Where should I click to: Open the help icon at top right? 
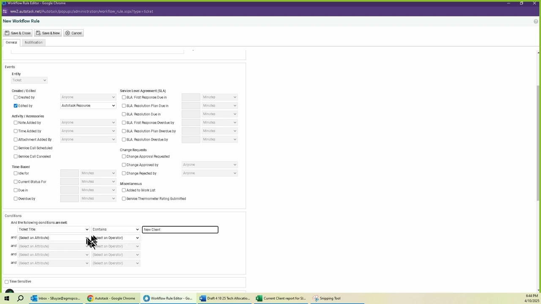(x=536, y=21)
